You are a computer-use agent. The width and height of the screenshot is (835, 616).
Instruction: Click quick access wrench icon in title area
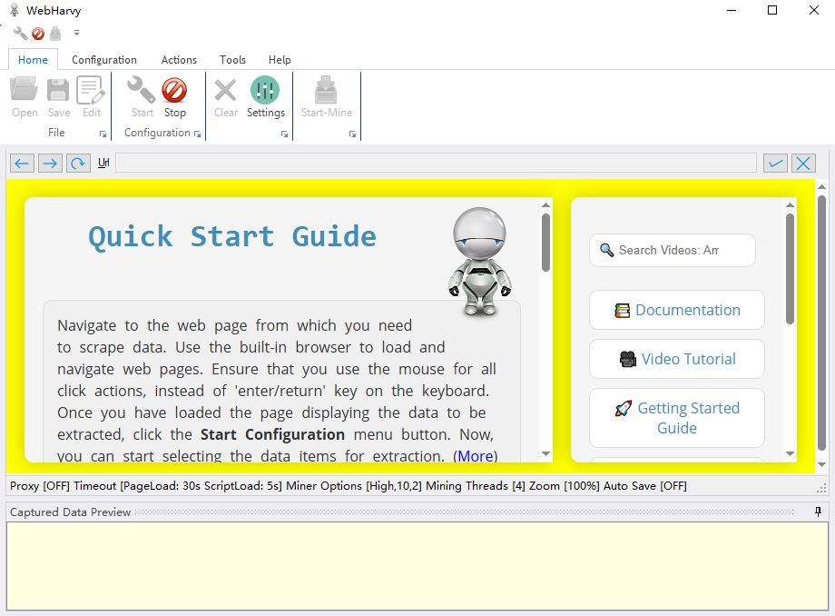pos(20,34)
